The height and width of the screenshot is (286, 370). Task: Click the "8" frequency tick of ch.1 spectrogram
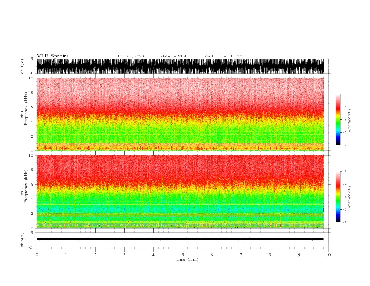click(x=32, y=93)
